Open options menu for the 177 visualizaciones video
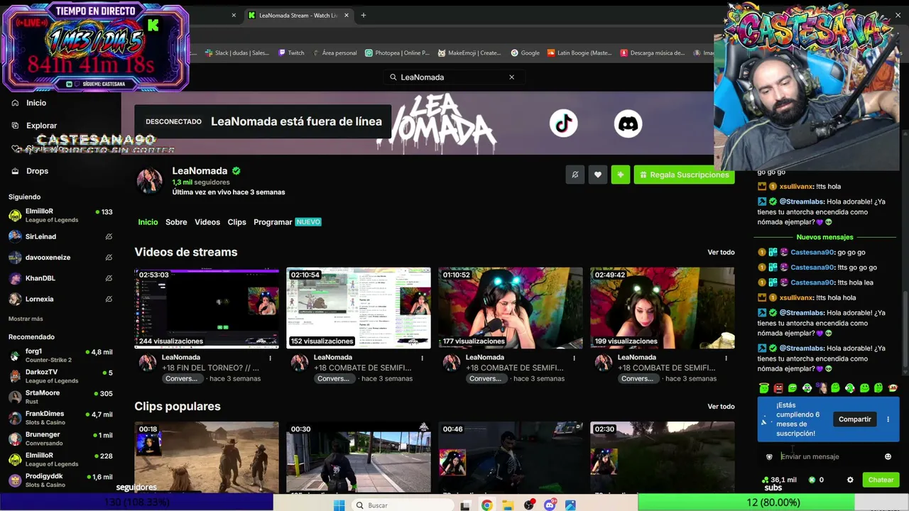909x511 pixels. [574, 358]
